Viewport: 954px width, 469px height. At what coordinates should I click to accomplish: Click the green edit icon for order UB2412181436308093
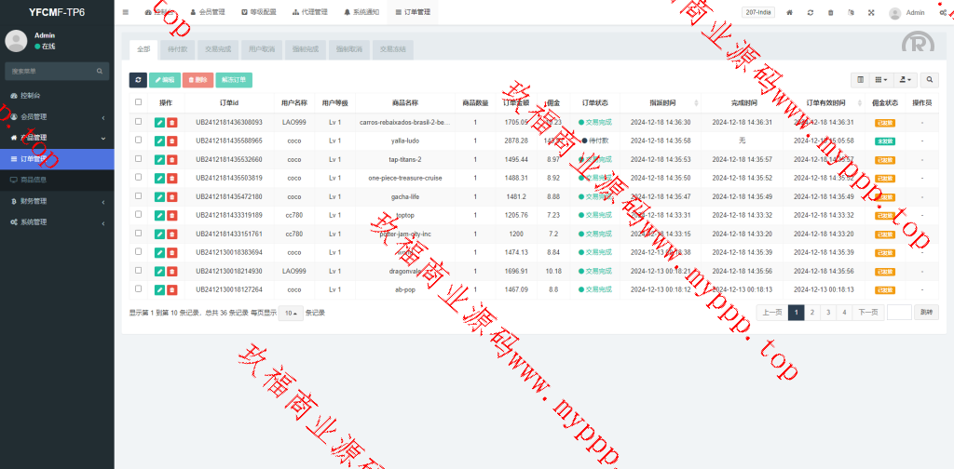pyautogui.click(x=160, y=122)
